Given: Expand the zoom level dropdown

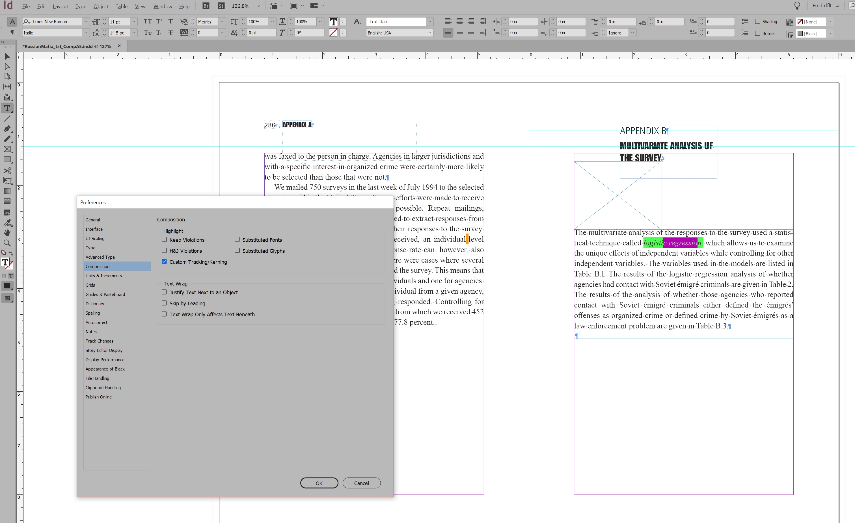Looking at the screenshot, I should (258, 6).
